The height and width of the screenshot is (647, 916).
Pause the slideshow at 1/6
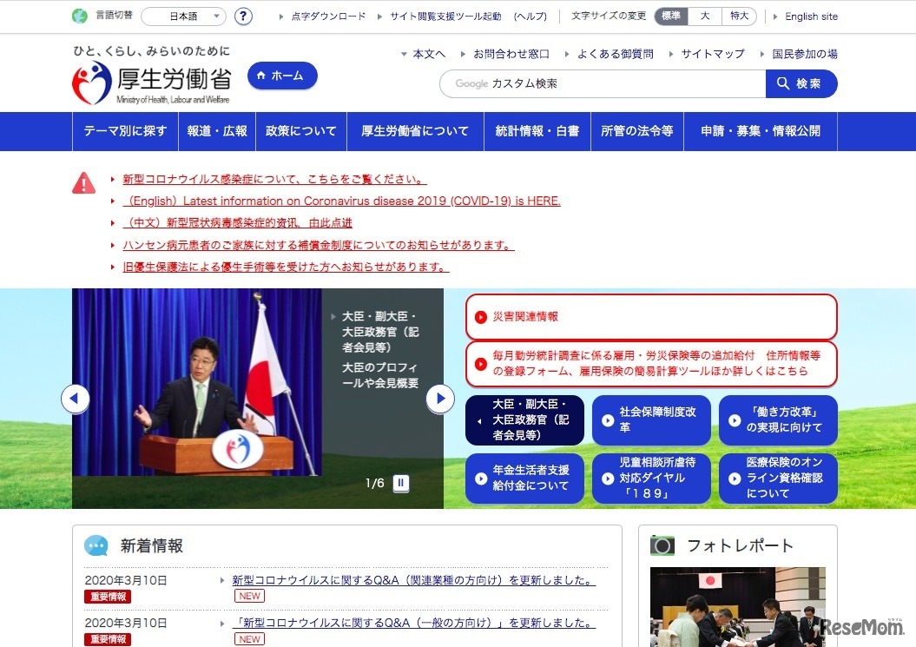(400, 484)
